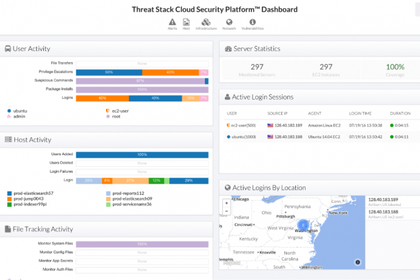Viewport: 420px width, 280px height.
Task: Click the blue cluster marker near Washington
Action: pyautogui.click(x=303, y=225)
